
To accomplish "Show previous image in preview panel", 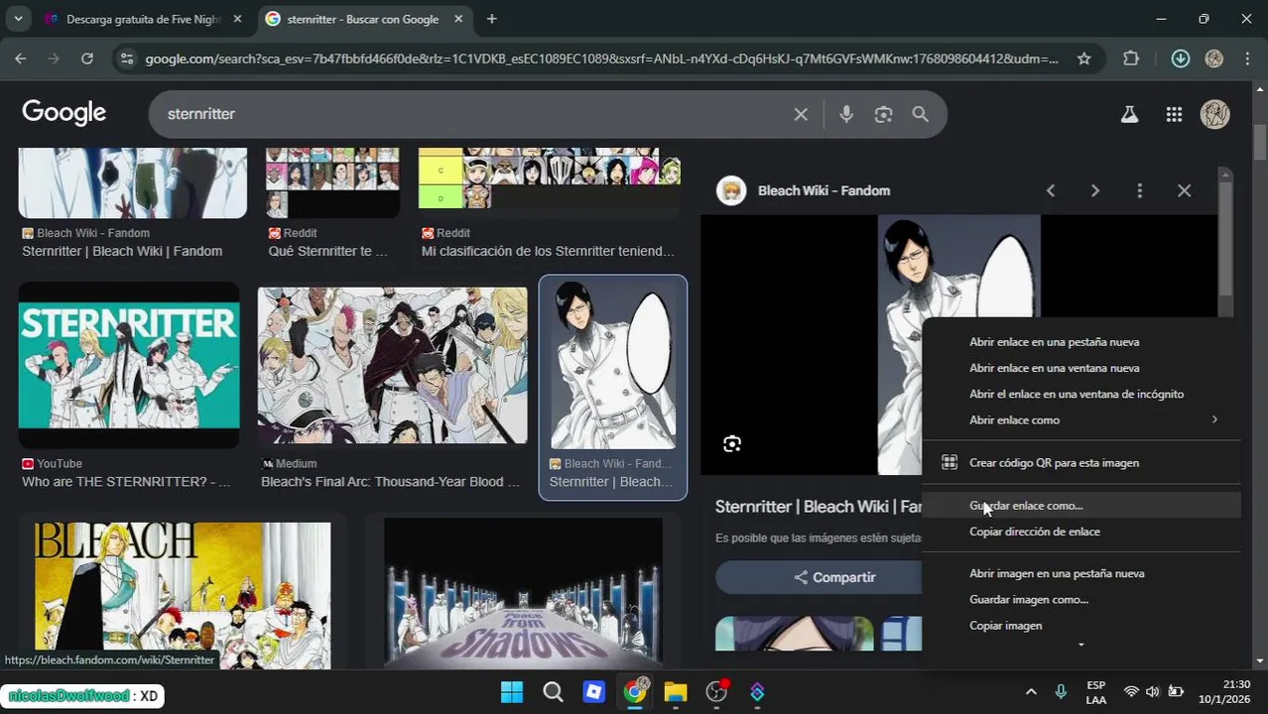I will point(1050,190).
